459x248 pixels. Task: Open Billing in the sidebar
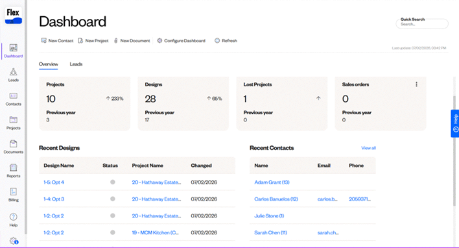13,195
